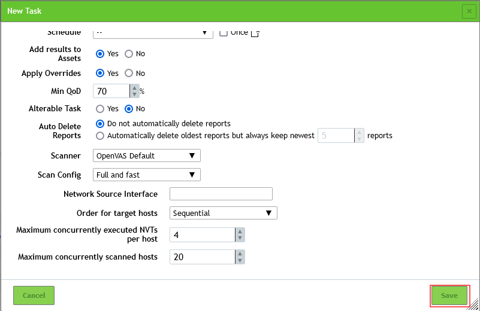Decrease Min QoD with the down arrow
This screenshot has width=480, height=311.
135,94
